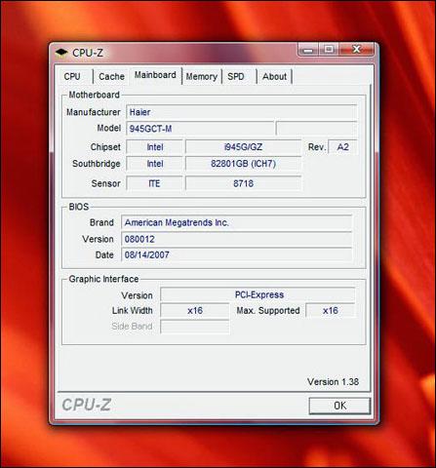Click the Sensor vendor ITE field
This screenshot has width=436, height=468.
click(x=155, y=183)
